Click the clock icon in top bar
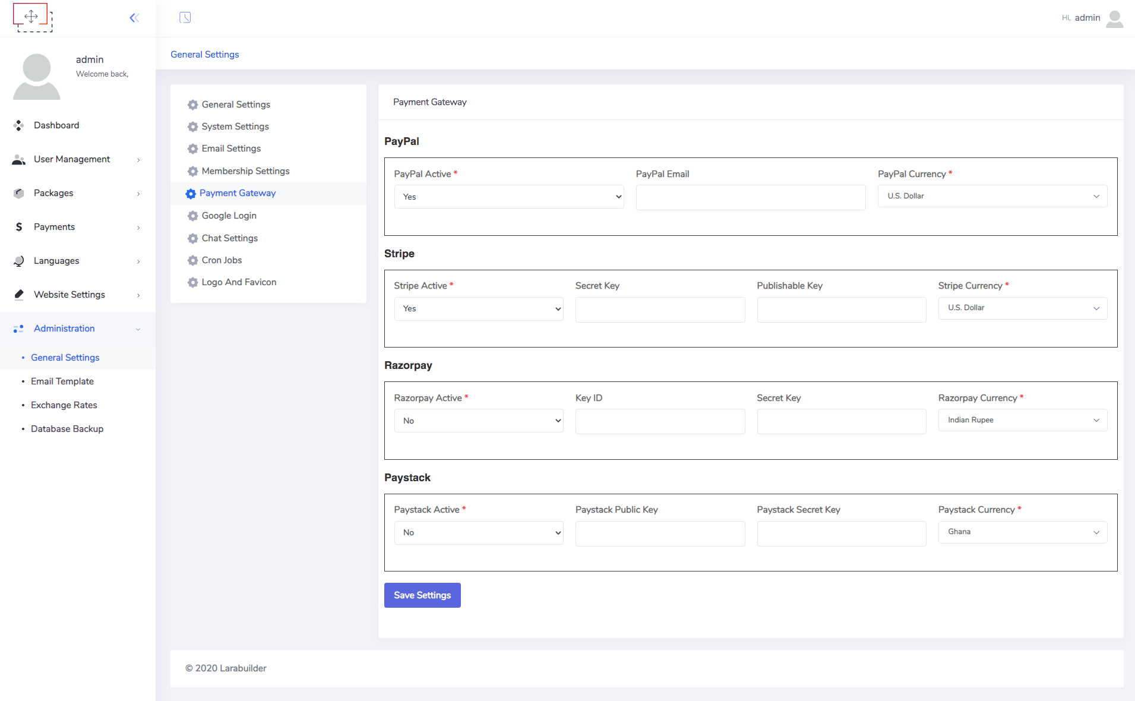Image resolution: width=1135 pixels, height=701 pixels. pos(185,18)
